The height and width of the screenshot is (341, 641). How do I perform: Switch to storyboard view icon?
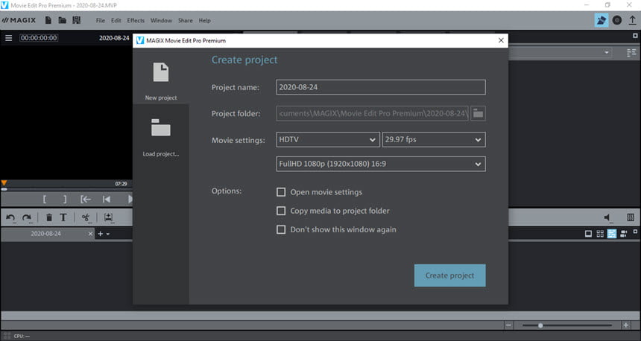[588, 234]
